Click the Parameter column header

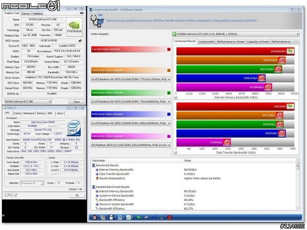click(x=137, y=161)
